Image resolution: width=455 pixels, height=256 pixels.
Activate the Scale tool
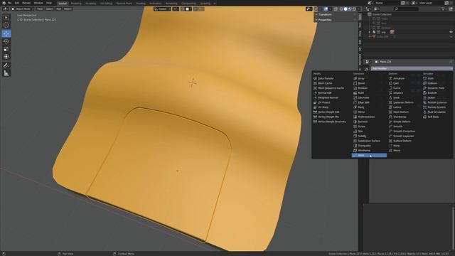point(6,49)
